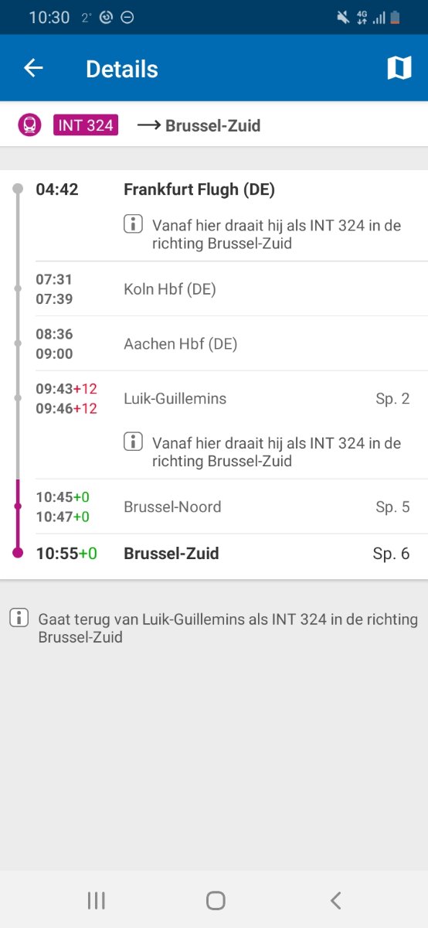Viewport: 428px width, 928px height.
Task: Select the Aachen Hbf (DE) stop
Action: pos(181,344)
